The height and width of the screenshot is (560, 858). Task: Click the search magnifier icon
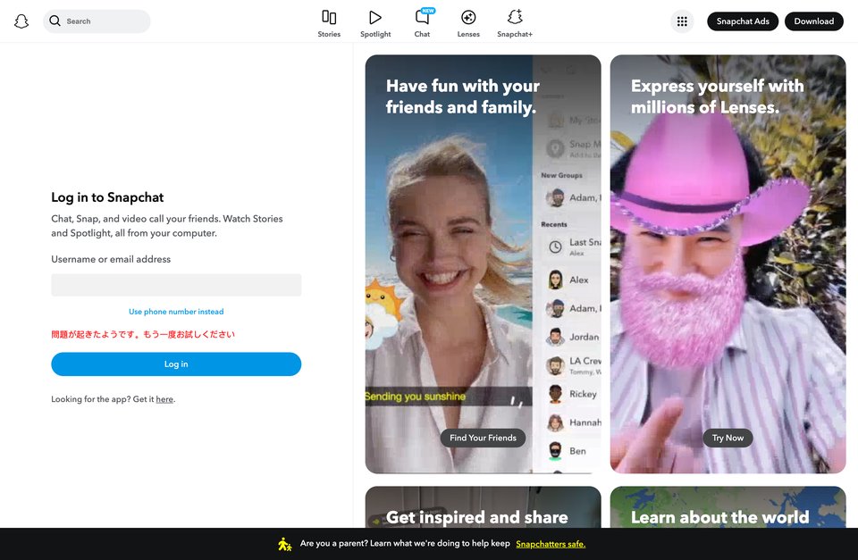55,21
